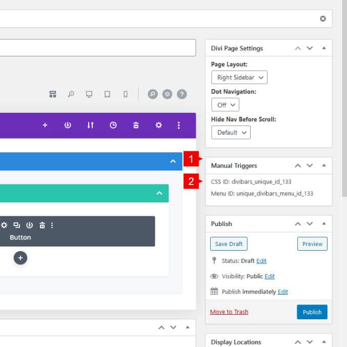
Task: Switch to phone preview icon
Action: [x=126, y=94]
